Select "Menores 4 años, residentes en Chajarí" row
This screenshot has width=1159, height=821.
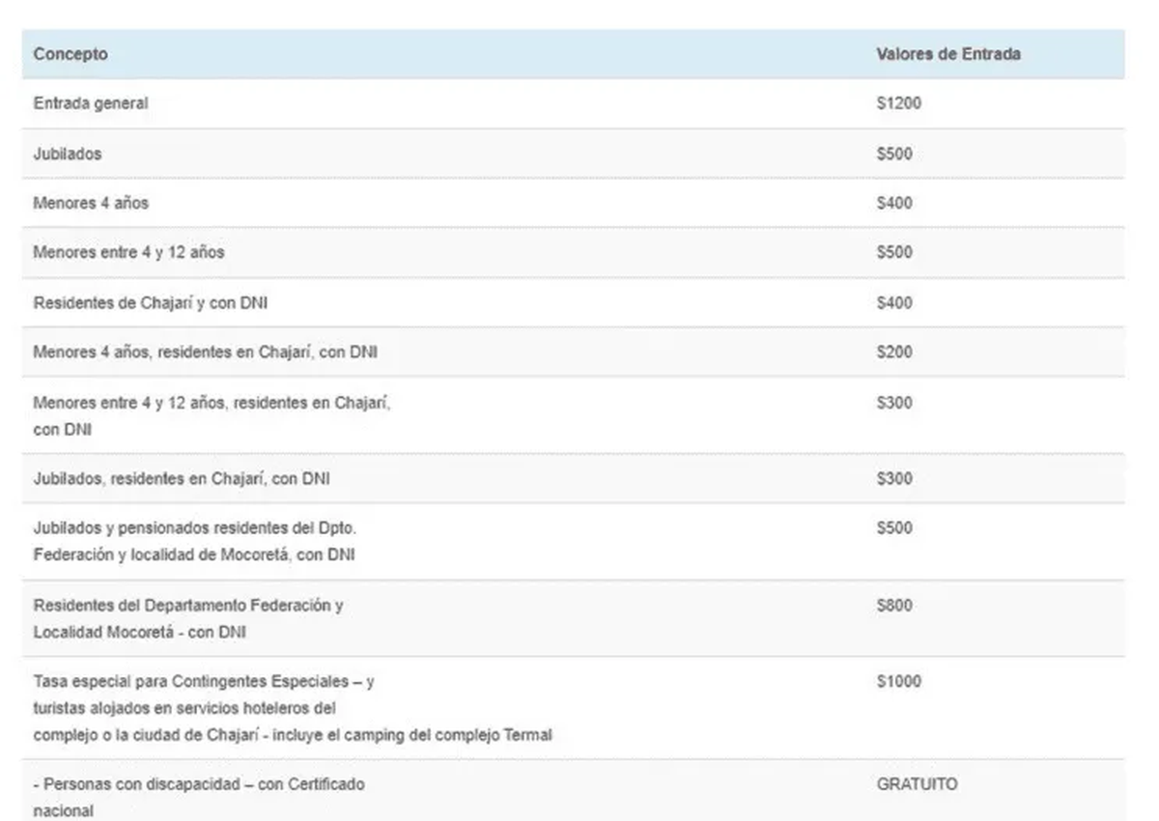pos(205,353)
